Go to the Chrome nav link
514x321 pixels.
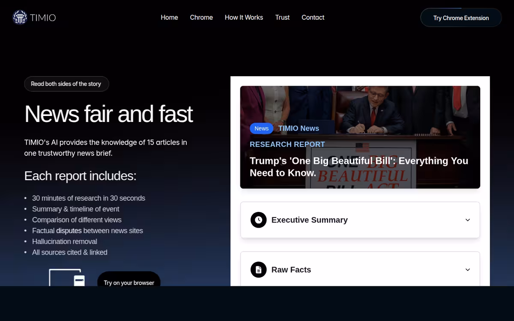pyautogui.click(x=201, y=18)
